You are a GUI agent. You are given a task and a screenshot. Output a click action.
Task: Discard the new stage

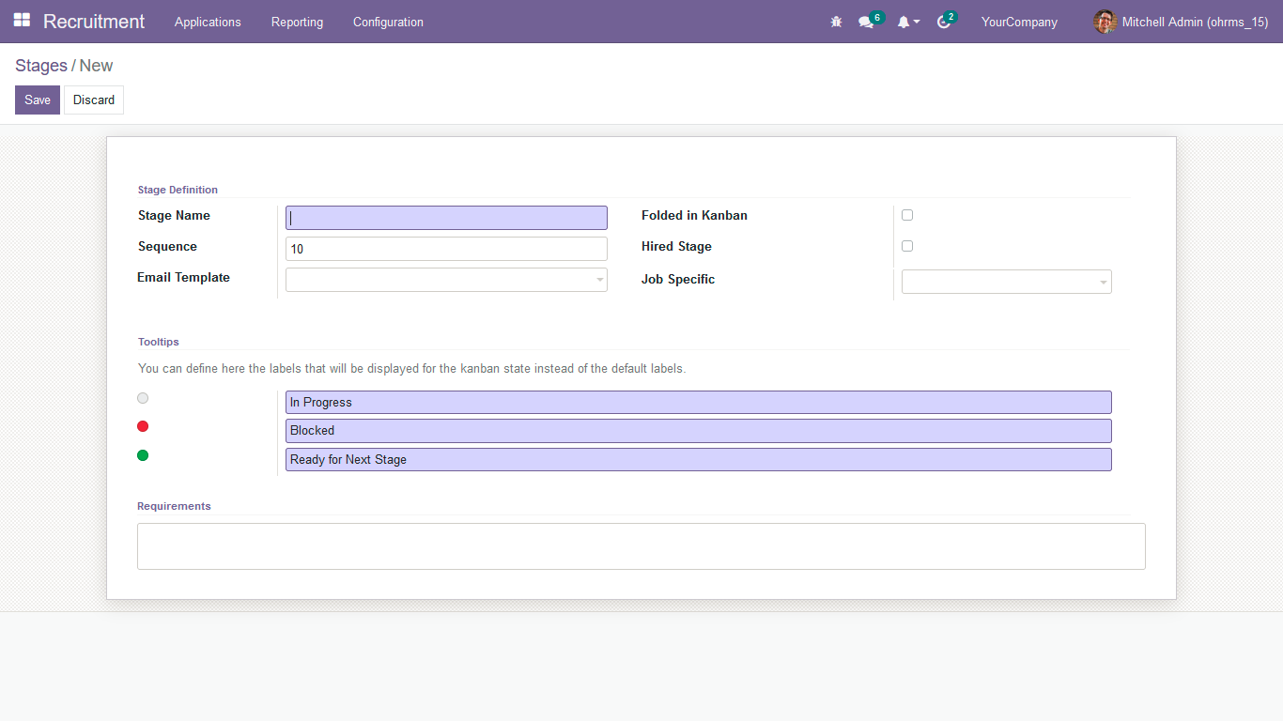coord(94,100)
